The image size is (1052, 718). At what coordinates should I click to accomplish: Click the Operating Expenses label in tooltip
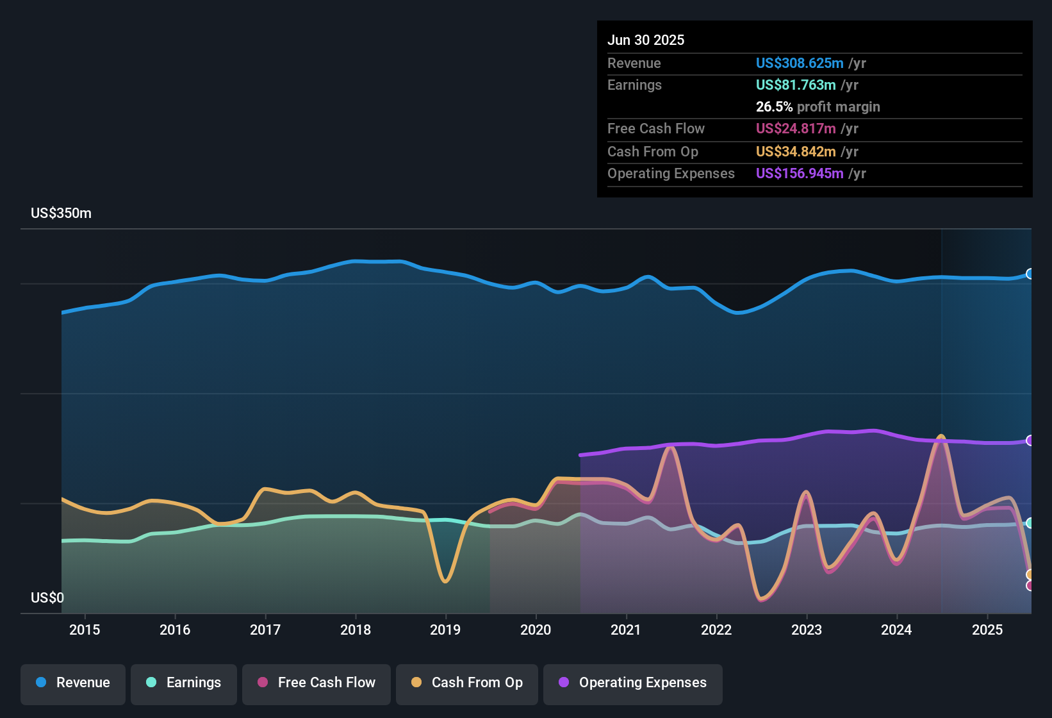[671, 174]
